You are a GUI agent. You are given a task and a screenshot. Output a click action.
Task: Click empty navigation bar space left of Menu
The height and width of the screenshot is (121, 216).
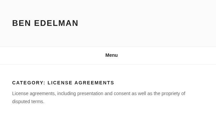(x=52, y=55)
